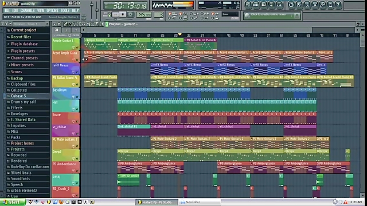
Task: Open the EDIT menu
Action: [x=15, y=11]
